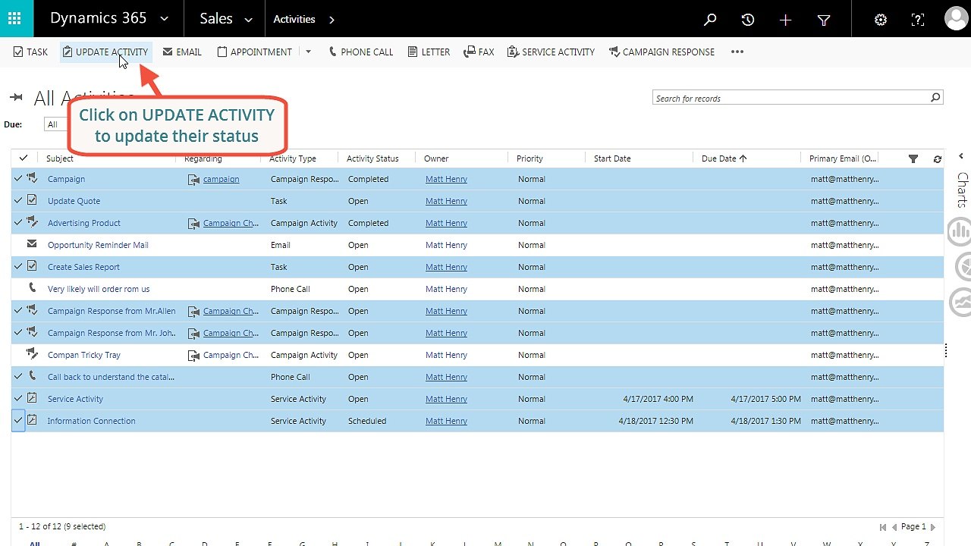Sort by Priority column header
The image size is (971, 546).
(x=529, y=158)
